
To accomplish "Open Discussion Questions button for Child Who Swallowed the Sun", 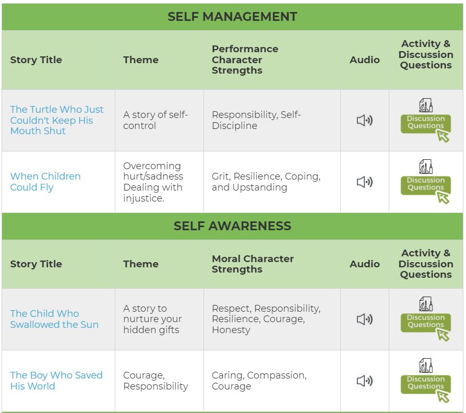I will 425,322.
